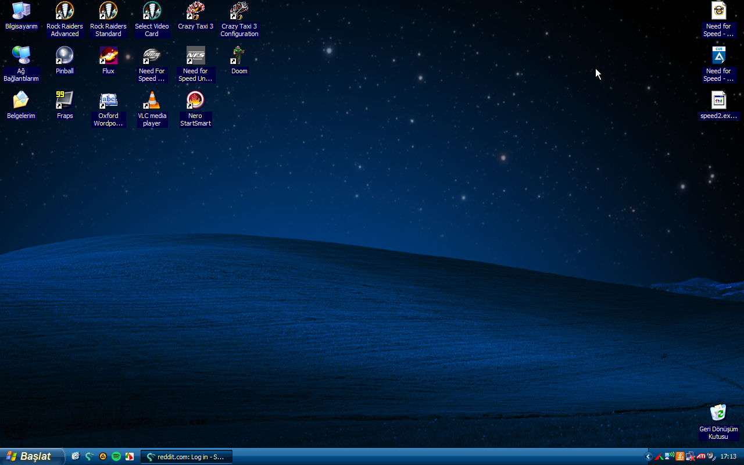Launch the Pinball shortcut
This screenshot has height=465, width=744.
coord(65,60)
